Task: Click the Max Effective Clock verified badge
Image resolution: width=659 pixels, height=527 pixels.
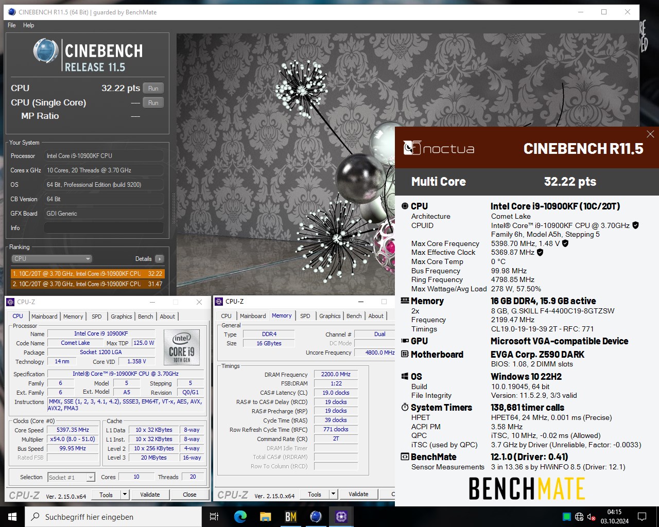Action: [x=540, y=252]
